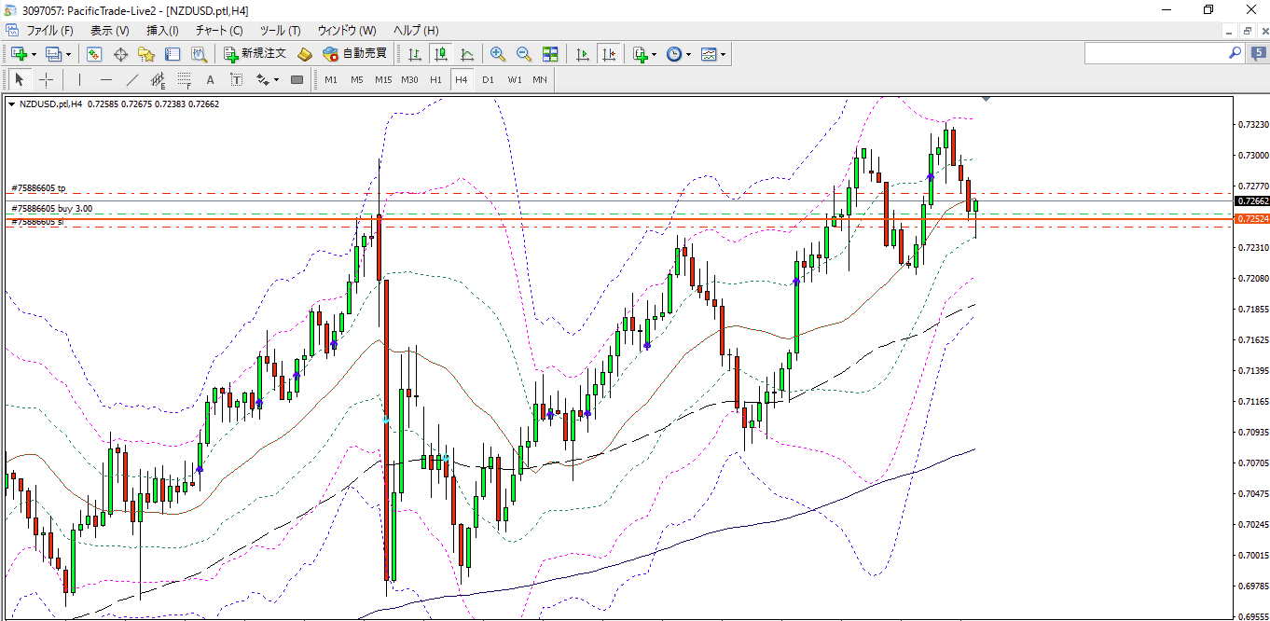1270x621 pixels.
Task: Click the chart shift triangle marker
Action: pyautogui.click(x=987, y=98)
